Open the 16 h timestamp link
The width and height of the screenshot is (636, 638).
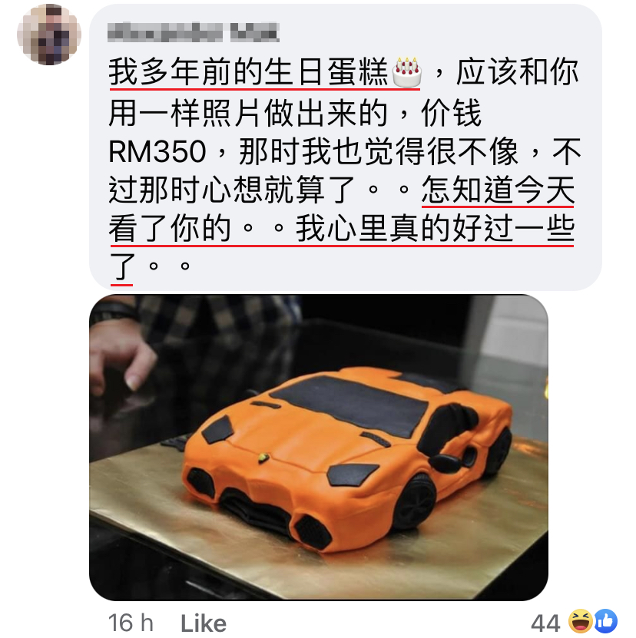click(131, 623)
